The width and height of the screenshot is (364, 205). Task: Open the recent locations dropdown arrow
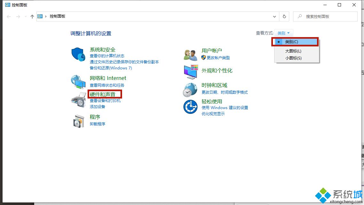[x=26, y=17]
